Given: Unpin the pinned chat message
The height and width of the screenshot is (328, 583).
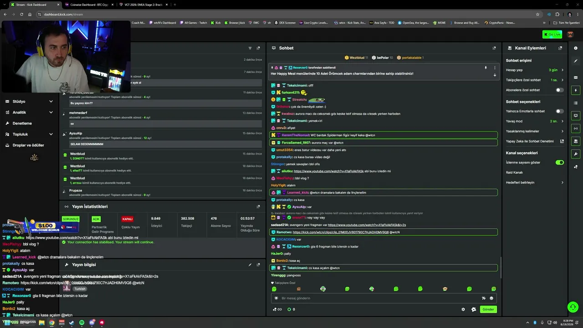Looking at the screenshot, I should [486, 68].
